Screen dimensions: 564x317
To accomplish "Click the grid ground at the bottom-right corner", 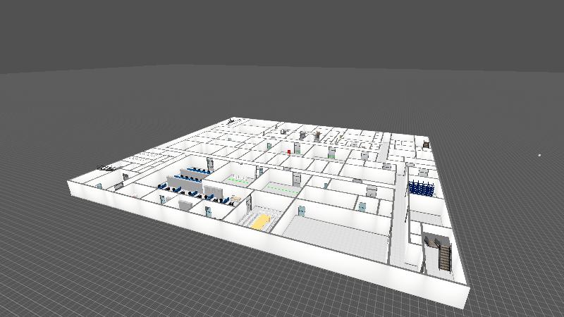I will (x=522, y=296).
